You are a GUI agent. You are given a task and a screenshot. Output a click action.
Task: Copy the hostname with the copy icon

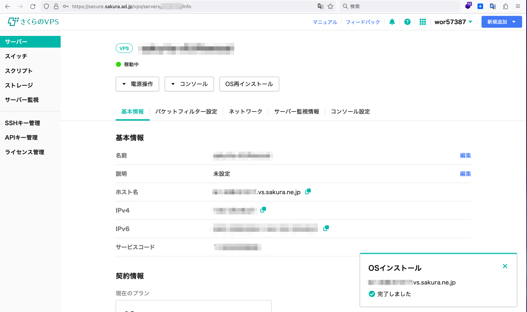click(308, 191)
